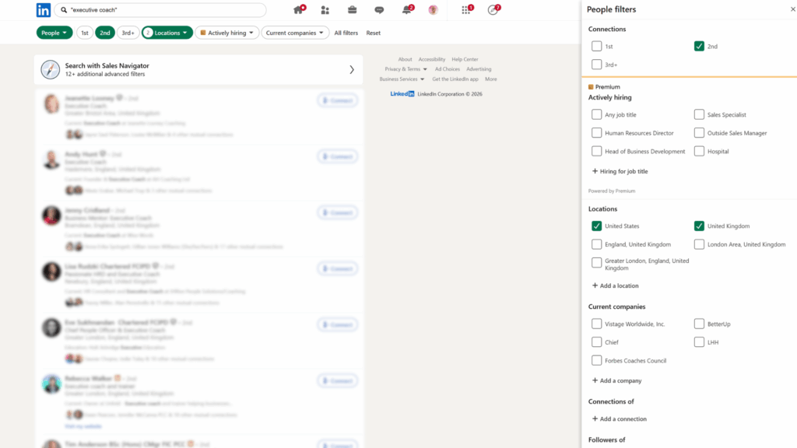This screenshot has height=448, width=797.
Task: Focus the "executive coach" search field
Action: click(160, 9)
